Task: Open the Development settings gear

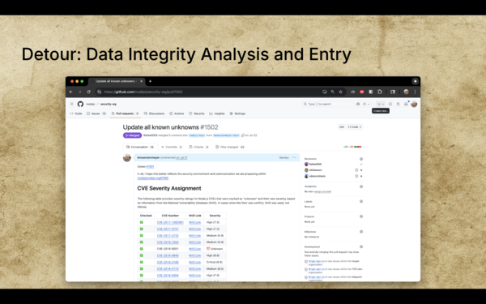Action: (361, 246)
